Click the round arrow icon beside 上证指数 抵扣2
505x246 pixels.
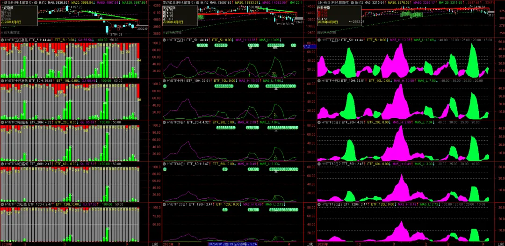[36, 3]
